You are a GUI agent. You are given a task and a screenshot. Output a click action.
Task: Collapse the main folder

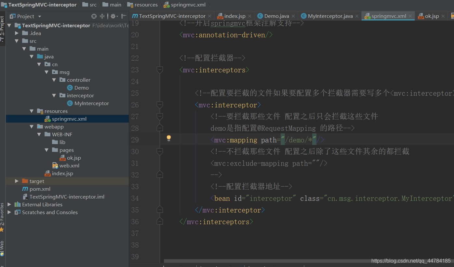coord(24,49)
